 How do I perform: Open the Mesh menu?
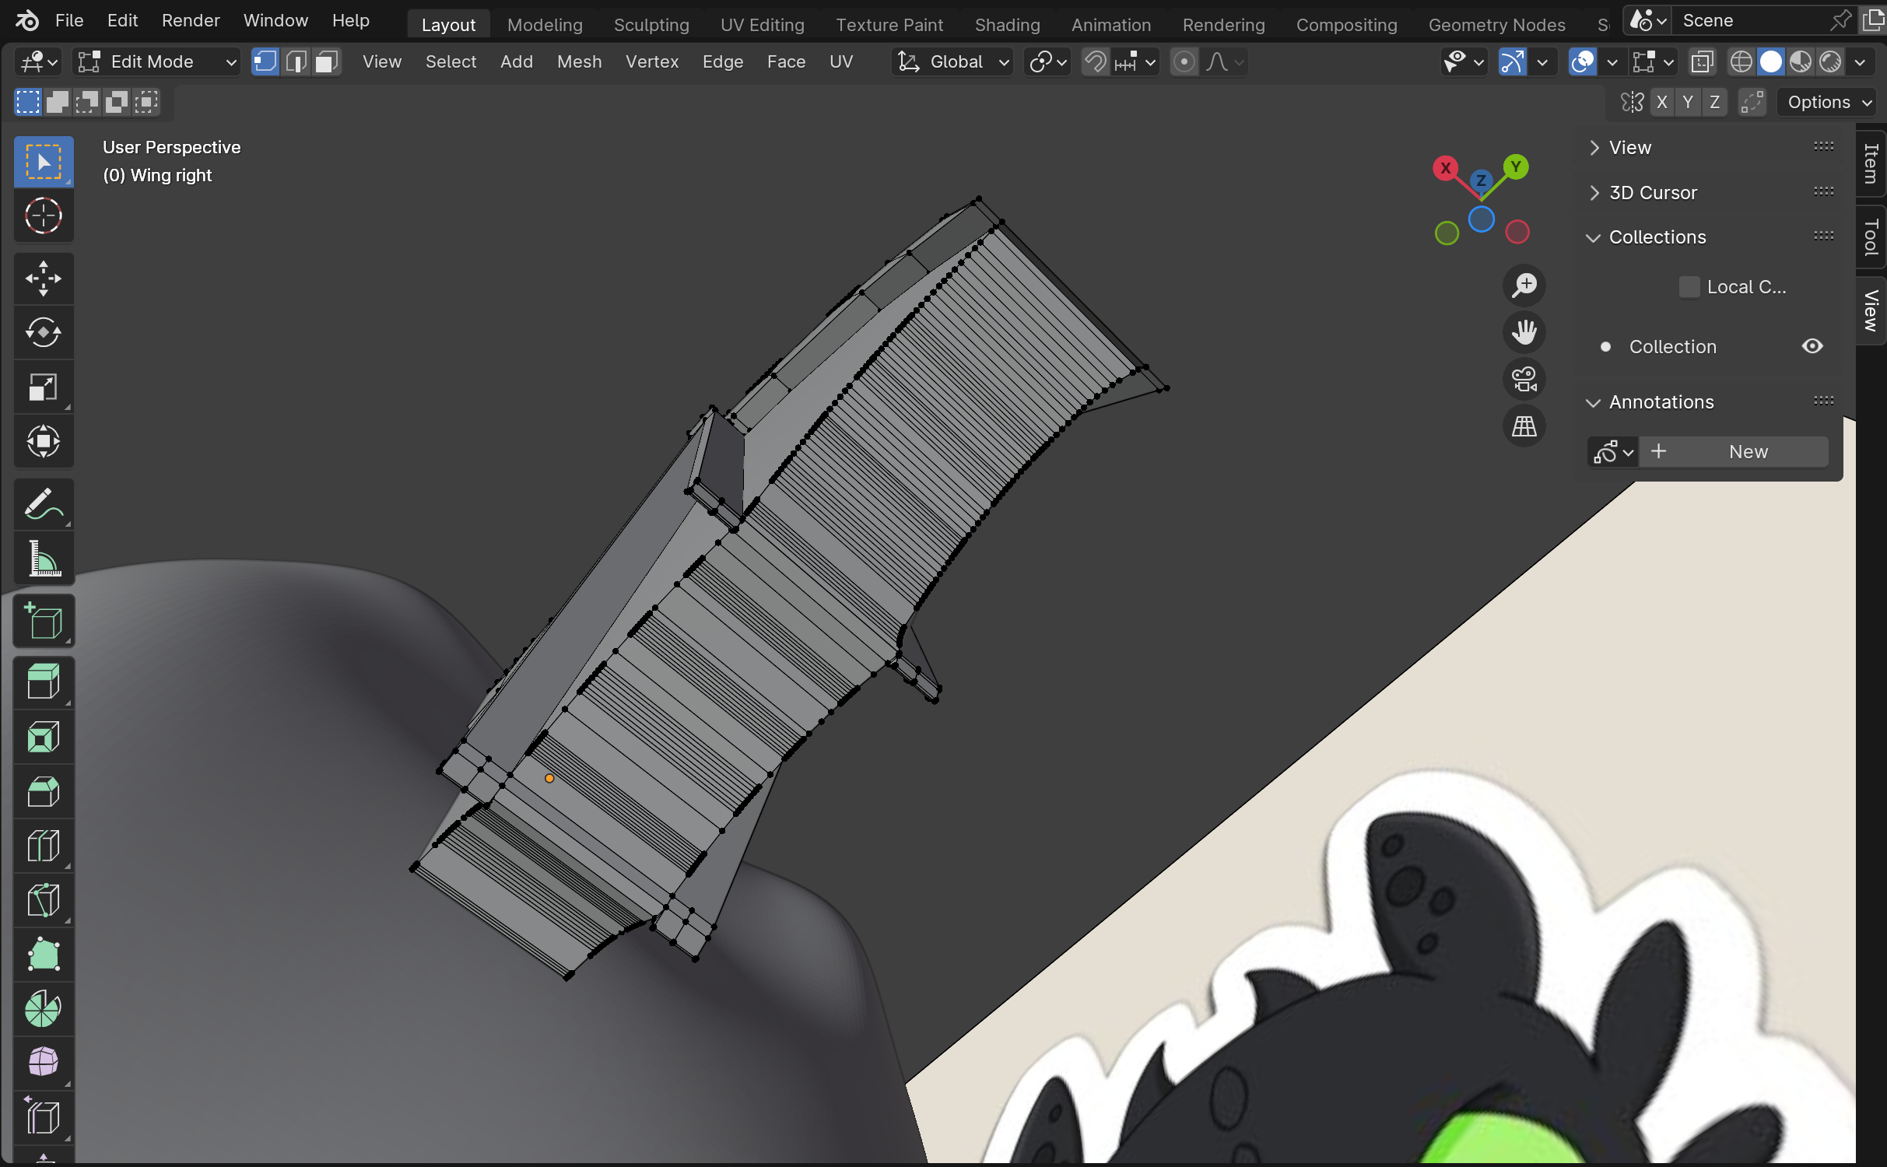click(x=579, y=61)
